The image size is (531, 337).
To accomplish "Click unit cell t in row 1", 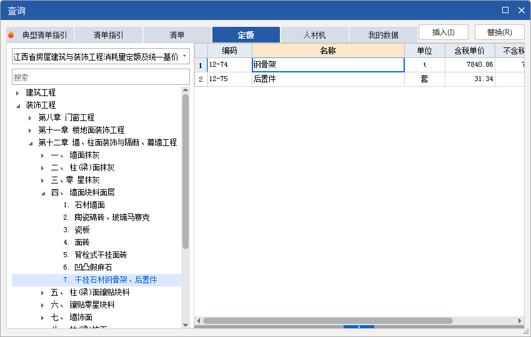I will click(x=424, y=65).
